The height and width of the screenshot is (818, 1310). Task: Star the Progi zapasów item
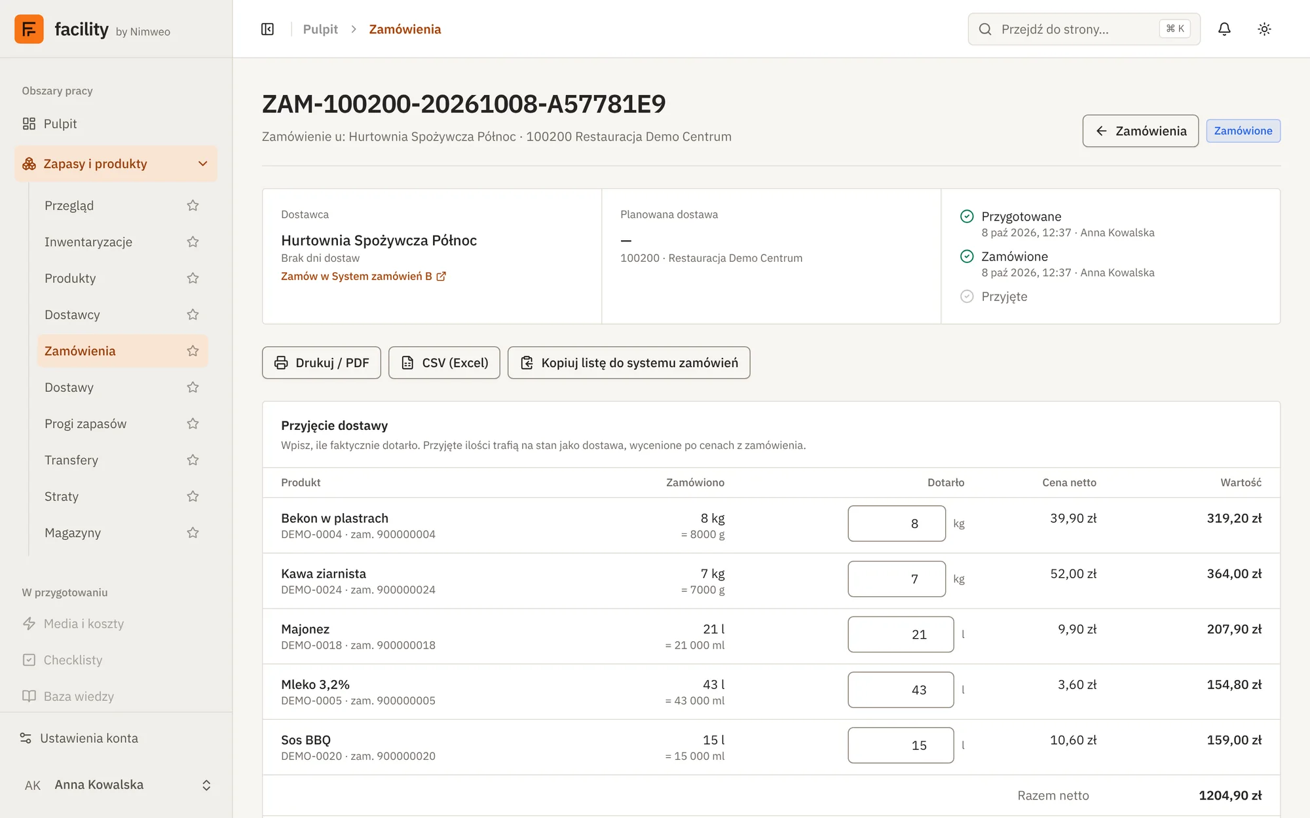(x=193, y=423)
